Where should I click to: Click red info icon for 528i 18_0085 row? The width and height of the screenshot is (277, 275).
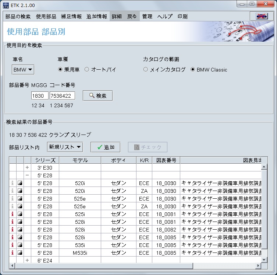click(13, 237)
